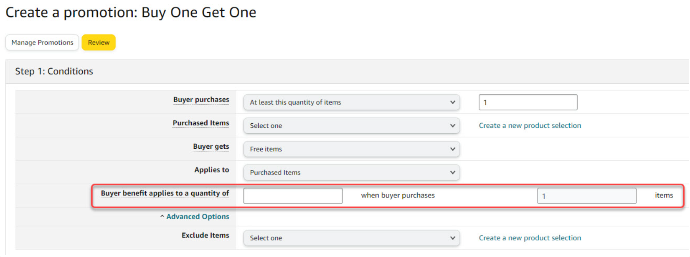Viewport: 690px width, 257px height.
Task: Open Create a new product selection beside Purchased Items
Action: point(530,126)
